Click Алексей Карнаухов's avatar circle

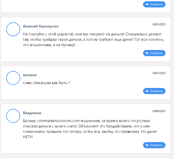click(x=13, y=29)
